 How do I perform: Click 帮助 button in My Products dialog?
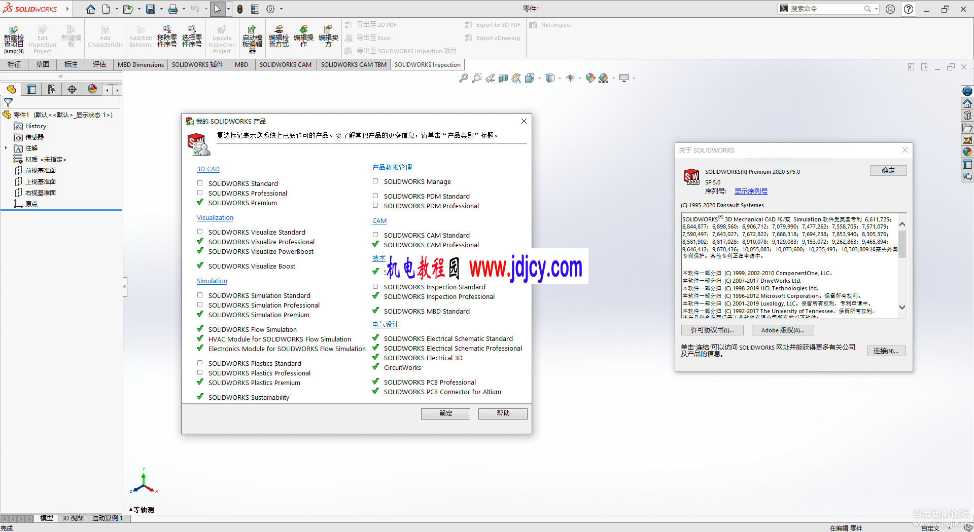coord(503,413)
